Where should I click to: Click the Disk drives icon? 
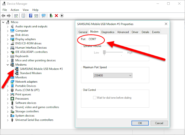point(12,35)
